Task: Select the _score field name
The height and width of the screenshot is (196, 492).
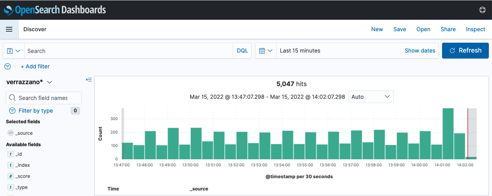Action: pyautogui.click(x=23, y=176)
